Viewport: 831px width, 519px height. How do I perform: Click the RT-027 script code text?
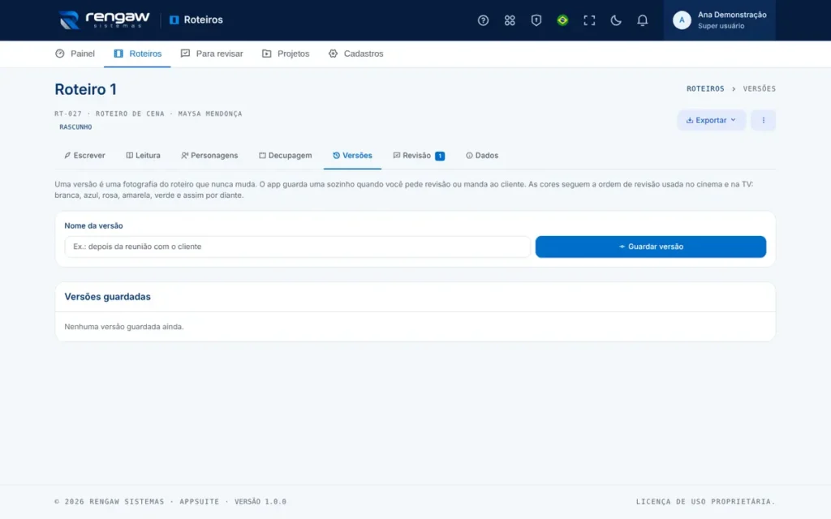[x=68, y=114]
